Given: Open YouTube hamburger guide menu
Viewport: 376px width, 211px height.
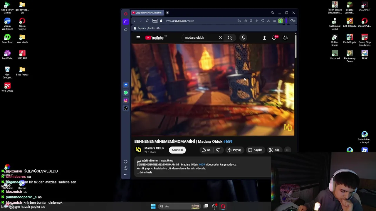Looking at the screenshot, I should coord(138,38).
